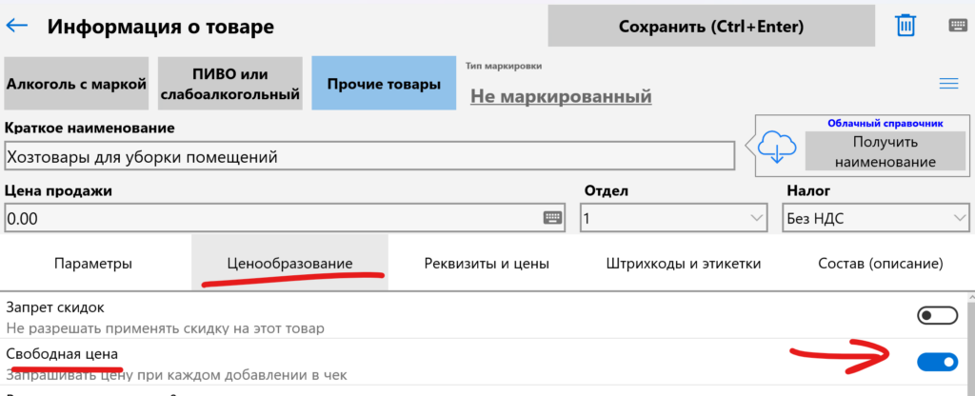Open the Налог dropdown
This screenshot has height=396, width=975.
pyautogui.click(x=874, y=218)
